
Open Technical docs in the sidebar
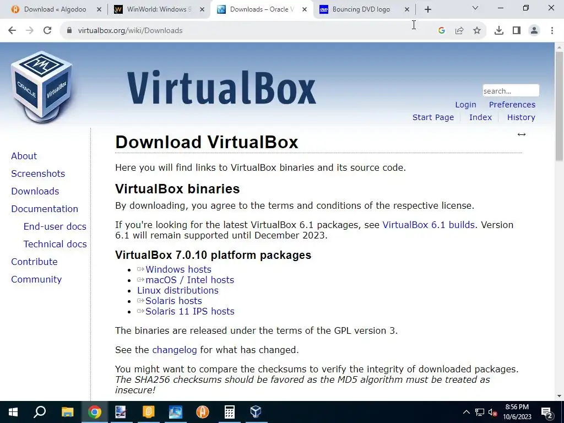[55, 244]
